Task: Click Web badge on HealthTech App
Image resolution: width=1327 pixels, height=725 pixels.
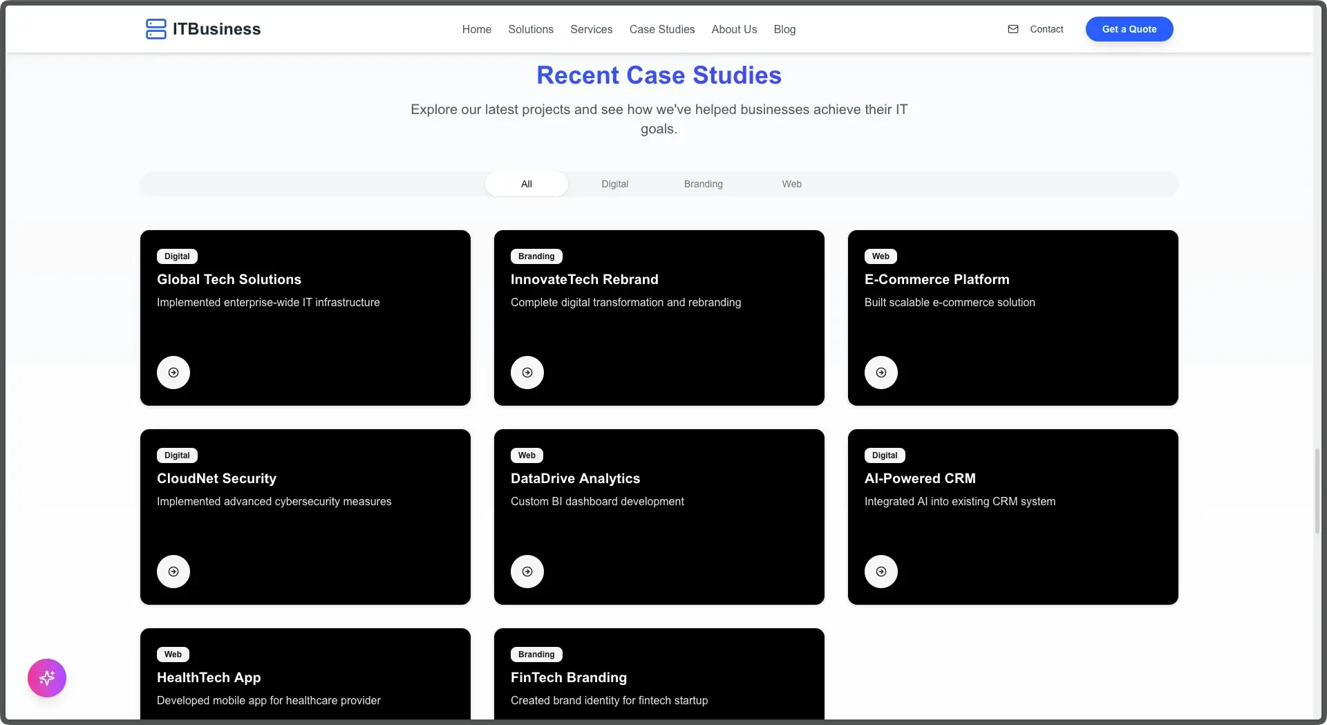Action: [173, 655]
